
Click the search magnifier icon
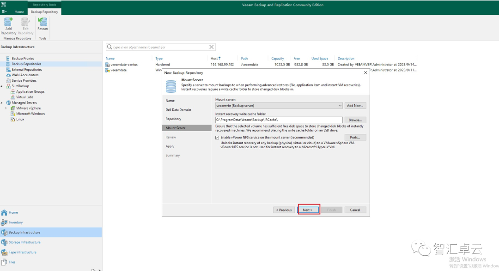pyautogui.click(x=110, y=47)
